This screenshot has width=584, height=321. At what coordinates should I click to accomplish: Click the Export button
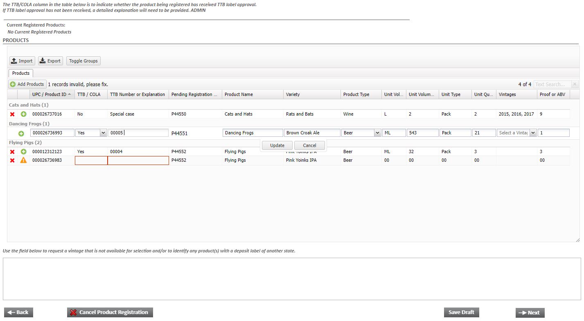[50, 61]
